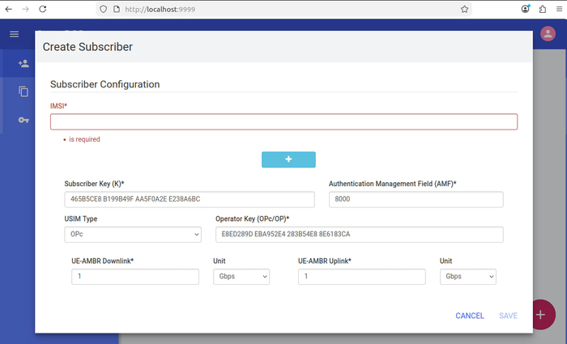Open the hamburger navigation menu
The width and height of the screenshot is (567, 344).
tap(14, 34)
